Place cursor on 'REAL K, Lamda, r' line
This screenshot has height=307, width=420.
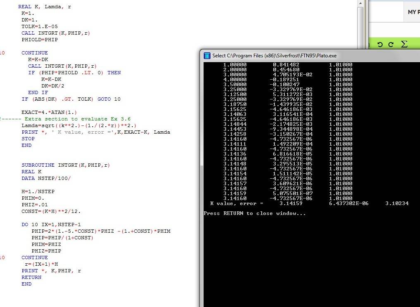pyautogui.click(x=45, y=7)
